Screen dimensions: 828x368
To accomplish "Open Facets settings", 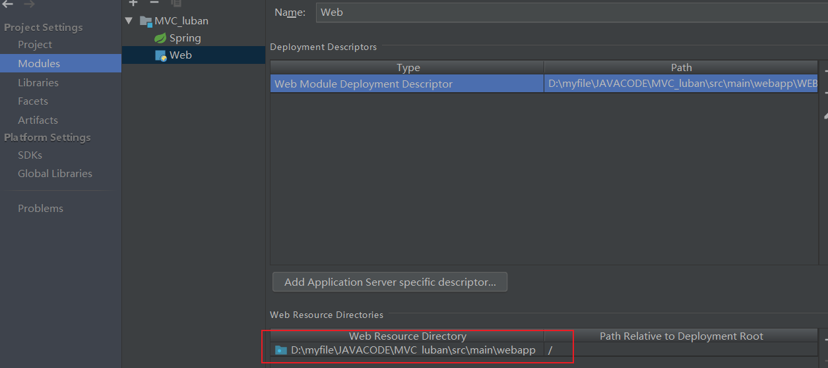I will pos(33,101).
